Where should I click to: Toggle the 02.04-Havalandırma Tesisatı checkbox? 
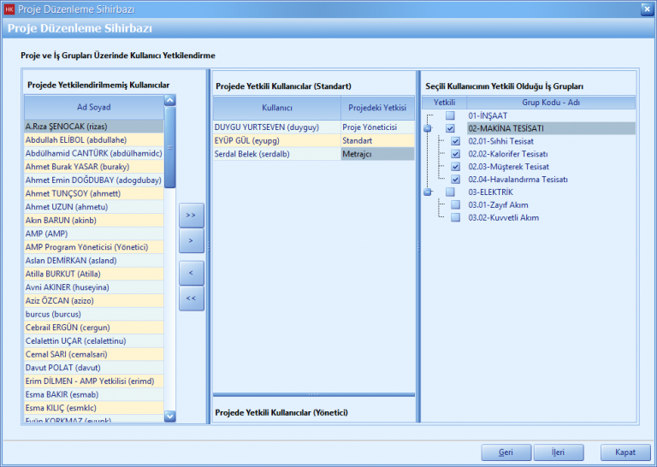click(456, 180)
